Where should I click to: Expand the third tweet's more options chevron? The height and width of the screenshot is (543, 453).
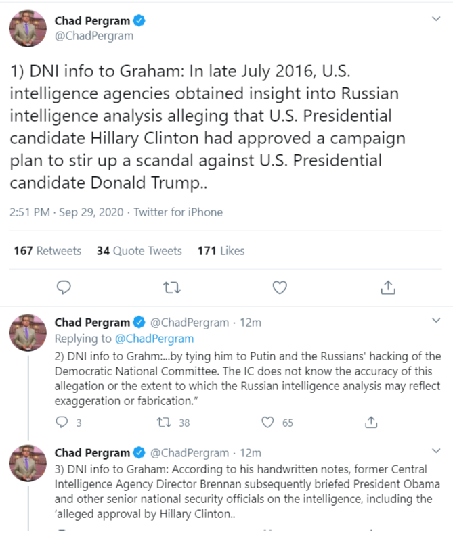pyautogui.click(x=436, y=450)
